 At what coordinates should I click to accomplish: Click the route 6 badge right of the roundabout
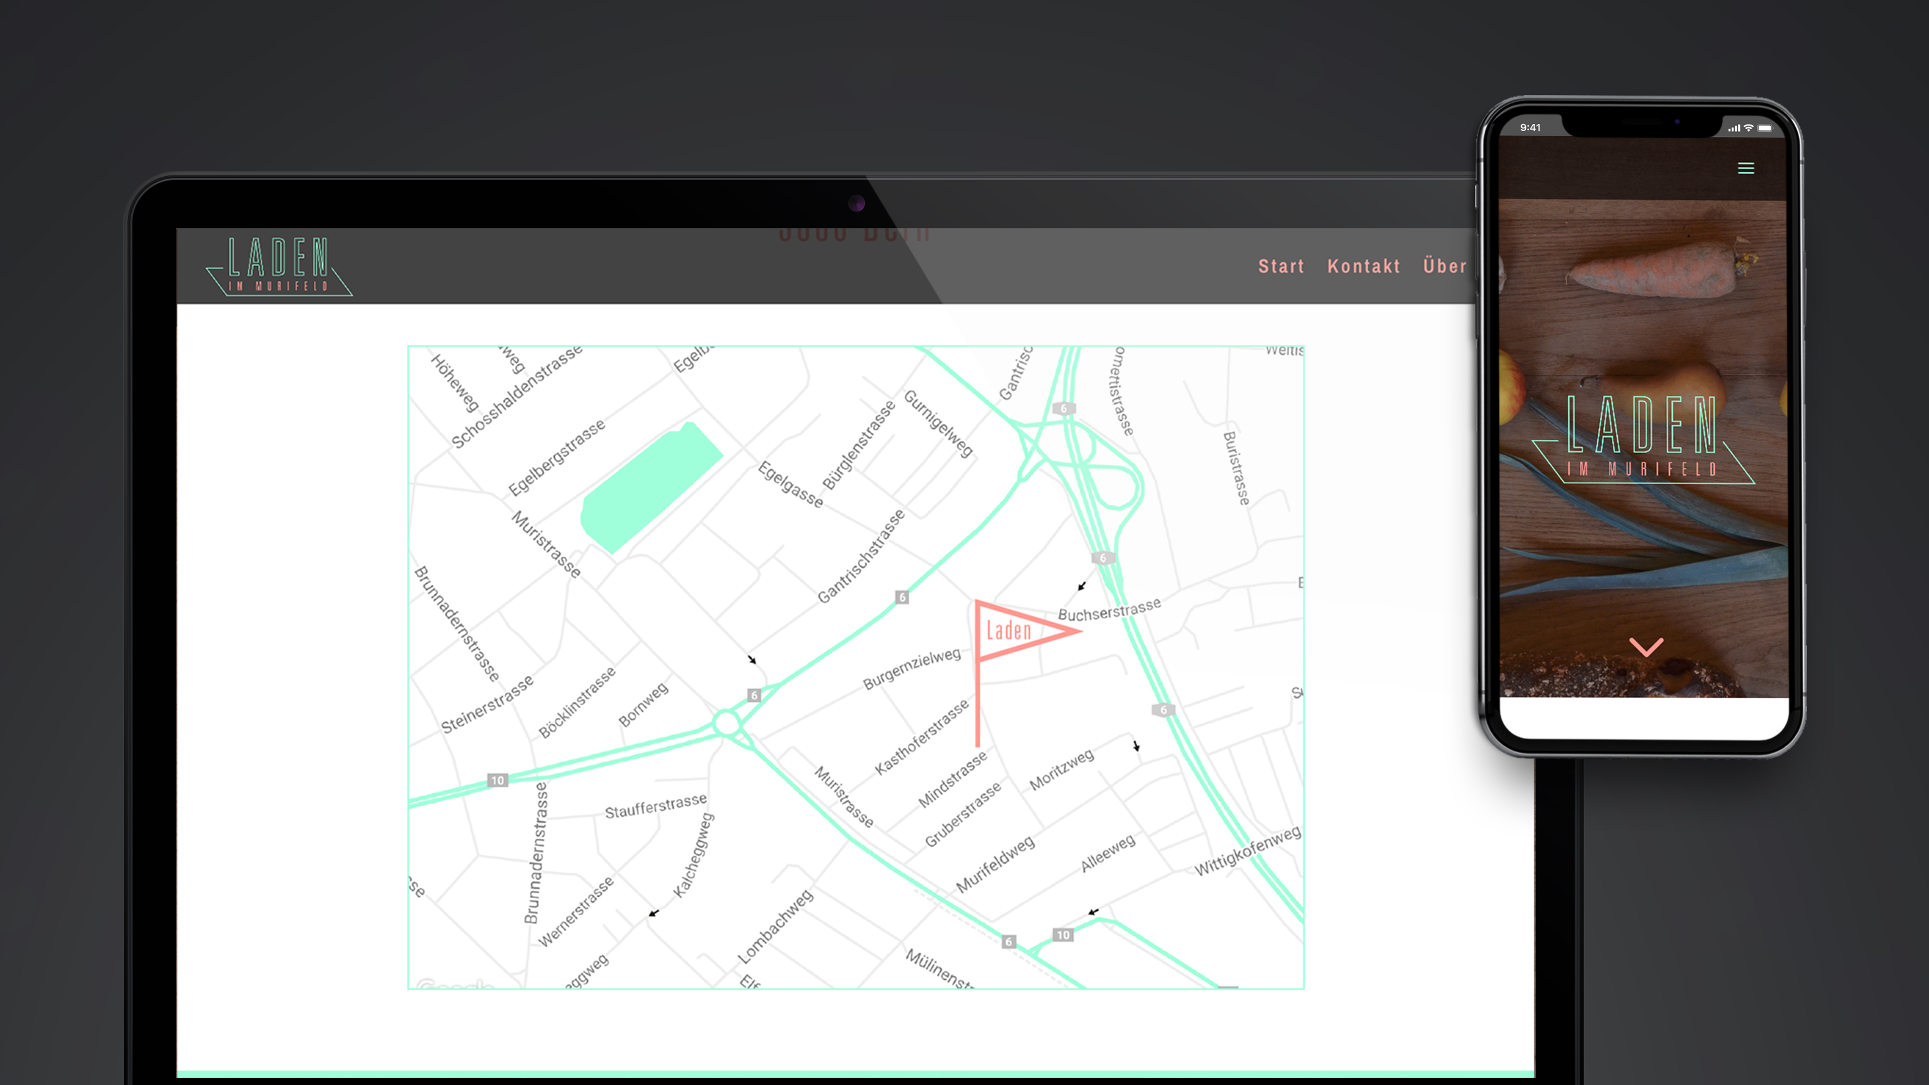pyautogui.click(x=754, y=695)
